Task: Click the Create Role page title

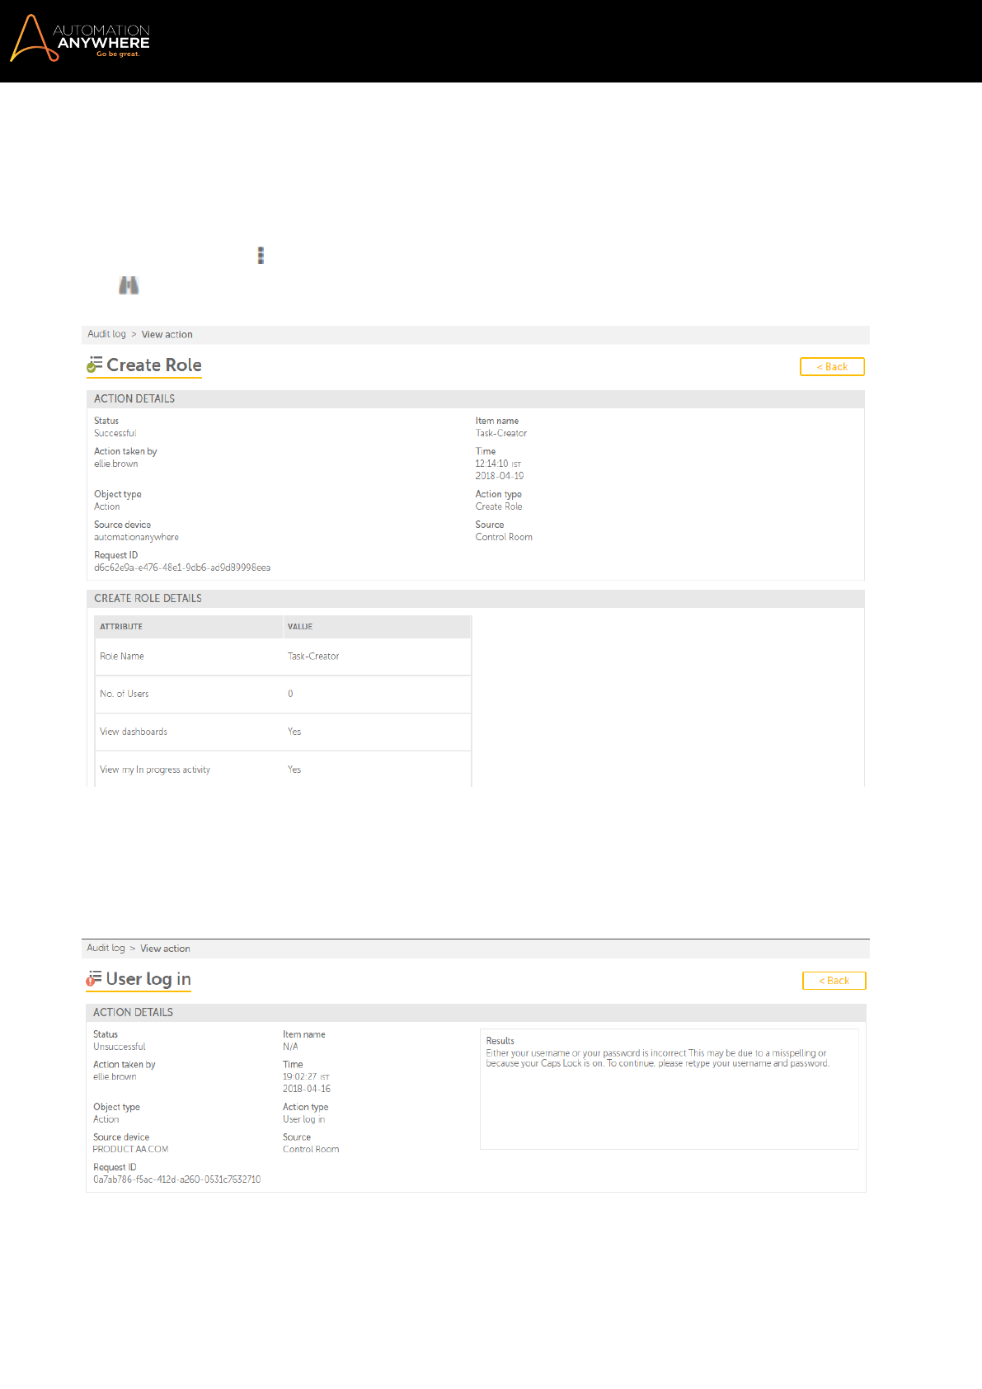Action: (154, 365)
